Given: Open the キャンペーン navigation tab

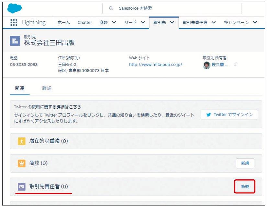Looking at the screenshot, I should click(236, 22).
